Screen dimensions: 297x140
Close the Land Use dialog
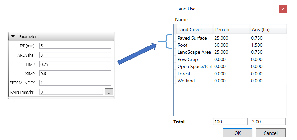tap(283, 9)
